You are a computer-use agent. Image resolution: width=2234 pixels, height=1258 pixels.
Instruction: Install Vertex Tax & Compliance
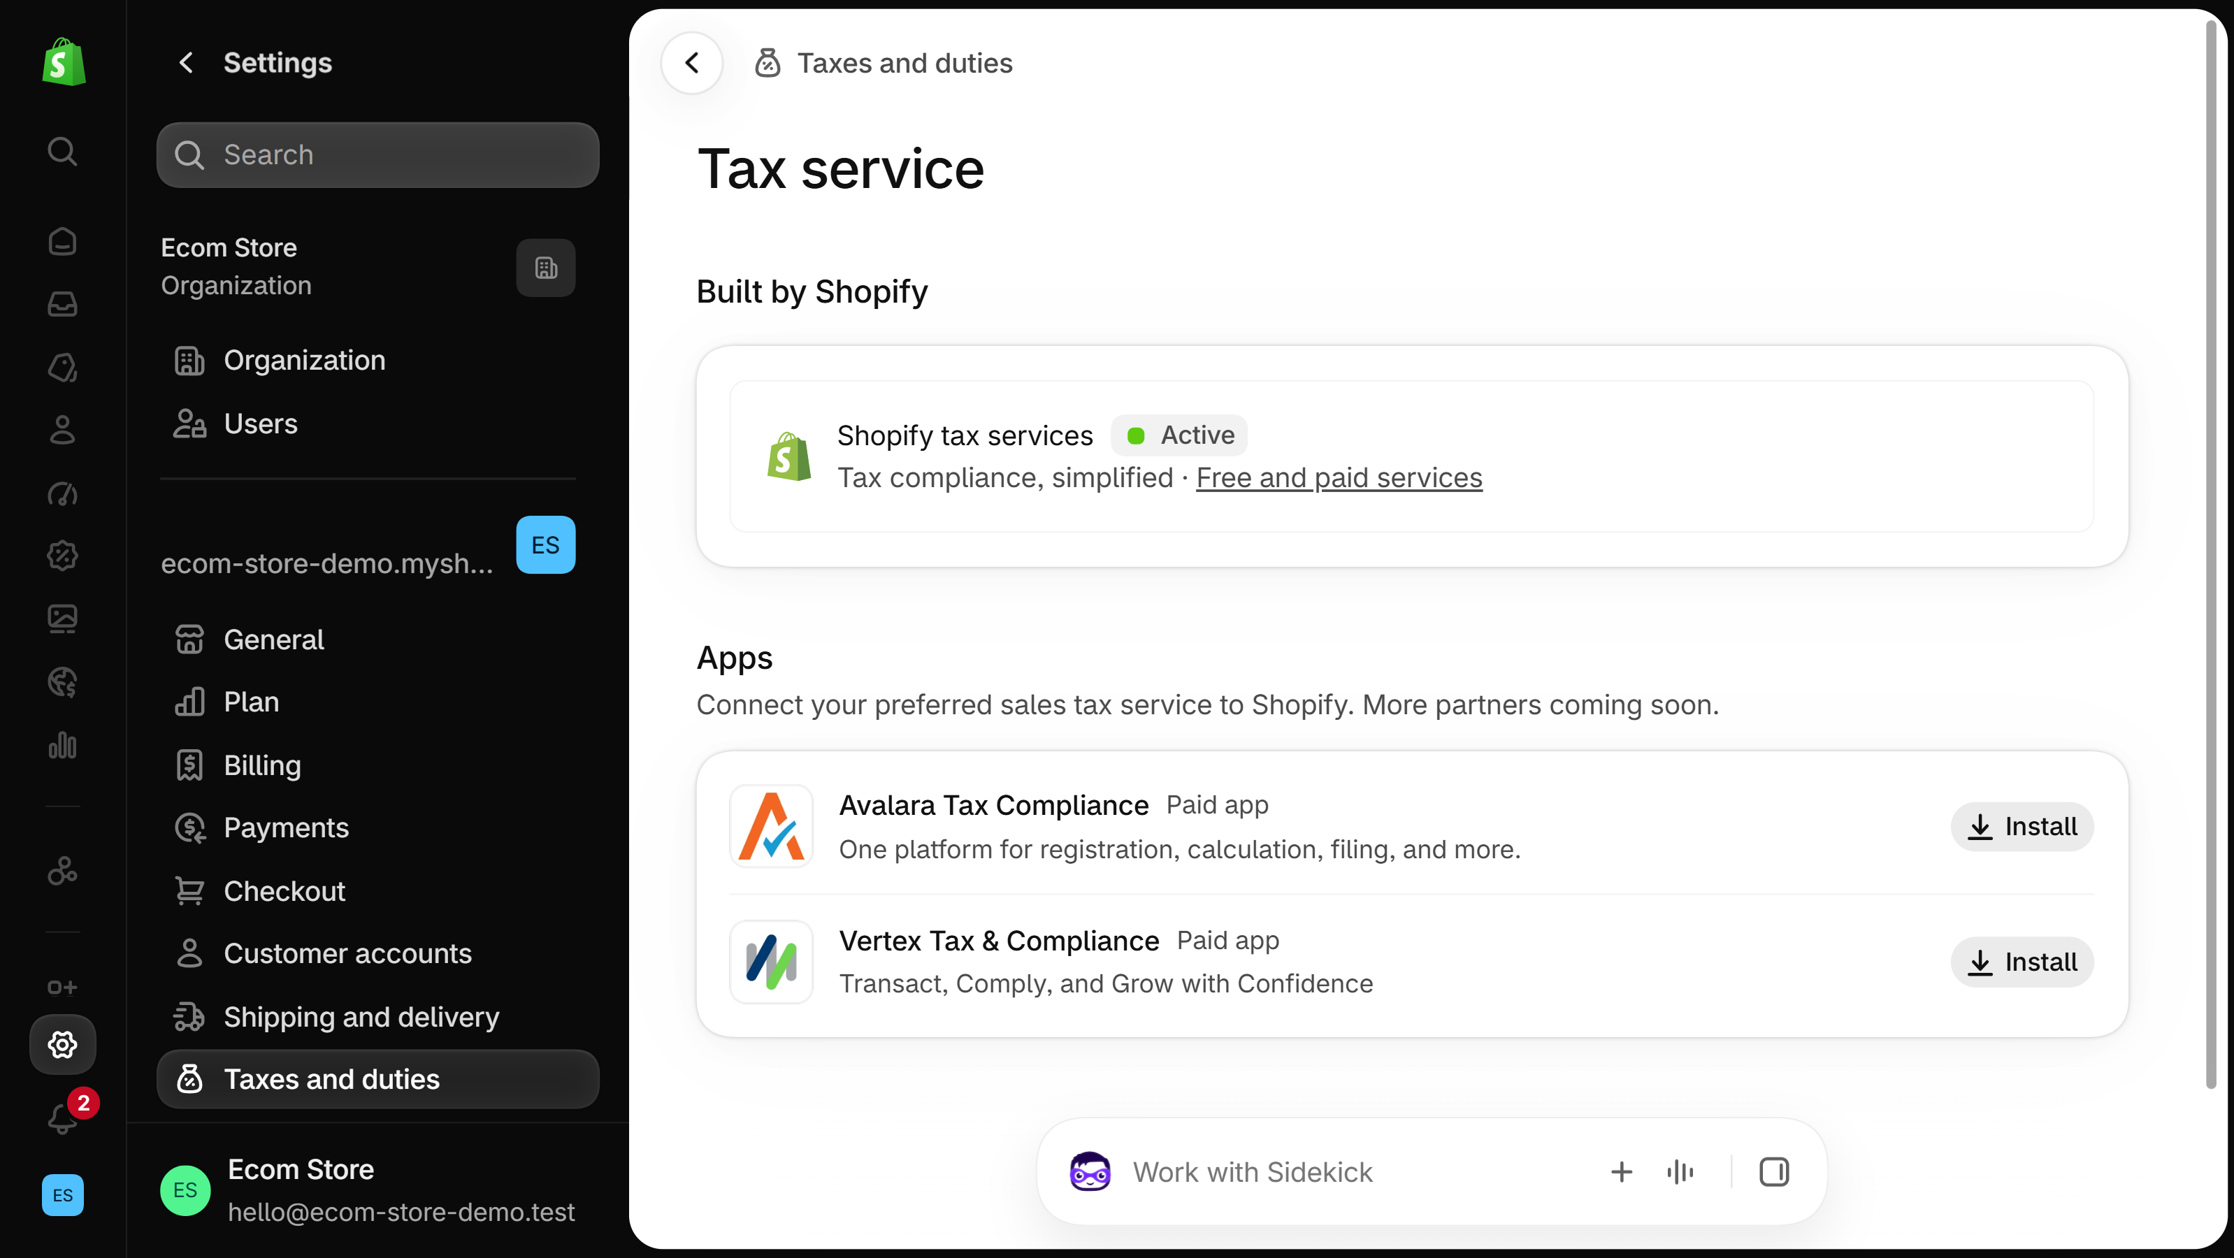pos(2022,962)
